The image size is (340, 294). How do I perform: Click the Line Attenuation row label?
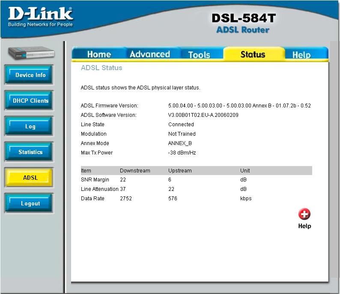99,189
